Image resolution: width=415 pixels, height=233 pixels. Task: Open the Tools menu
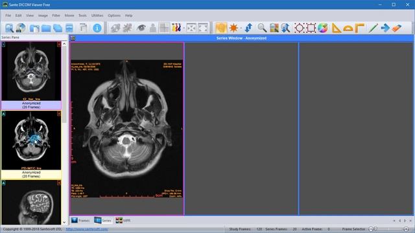coord(82,16)
